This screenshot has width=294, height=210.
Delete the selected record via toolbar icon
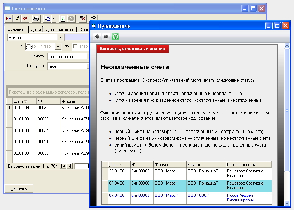[x=25, y=19]
